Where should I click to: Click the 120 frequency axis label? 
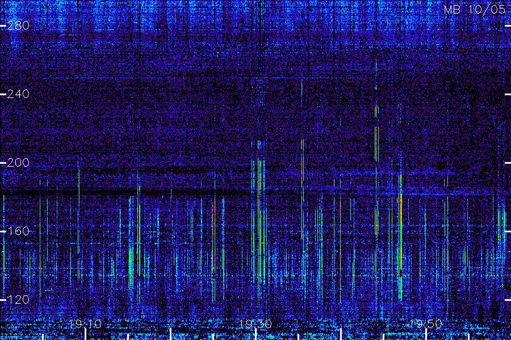point(18,300)
